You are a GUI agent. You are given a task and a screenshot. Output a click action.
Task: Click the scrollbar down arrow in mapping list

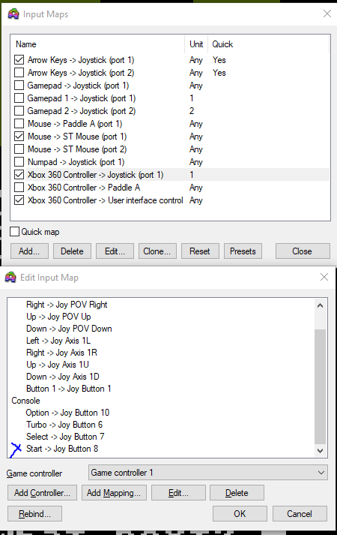320,450
